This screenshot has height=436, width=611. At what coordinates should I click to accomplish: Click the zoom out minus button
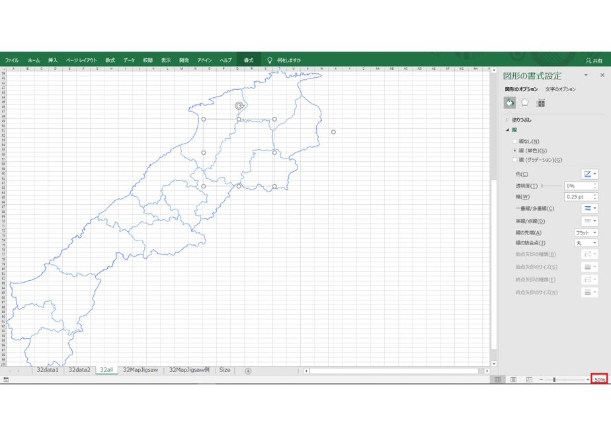541,380
